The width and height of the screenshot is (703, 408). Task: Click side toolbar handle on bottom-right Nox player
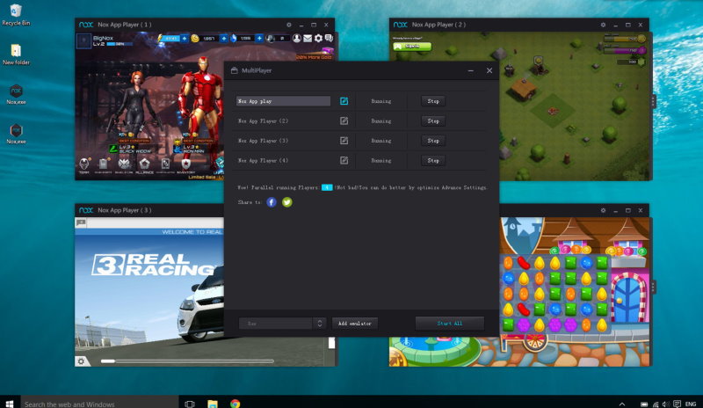point(653,287)
